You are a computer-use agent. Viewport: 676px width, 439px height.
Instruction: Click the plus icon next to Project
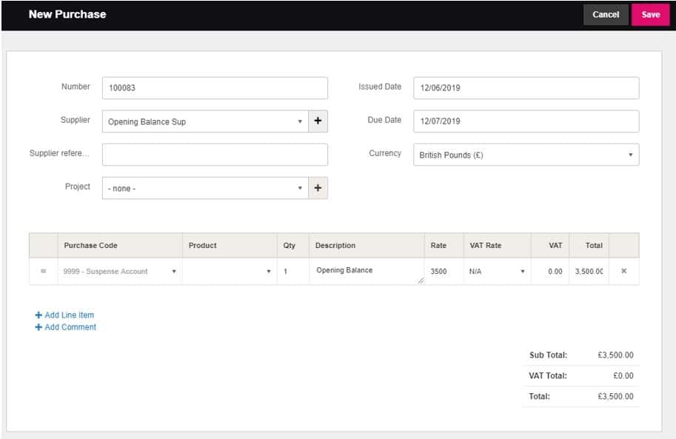point(318,188)
